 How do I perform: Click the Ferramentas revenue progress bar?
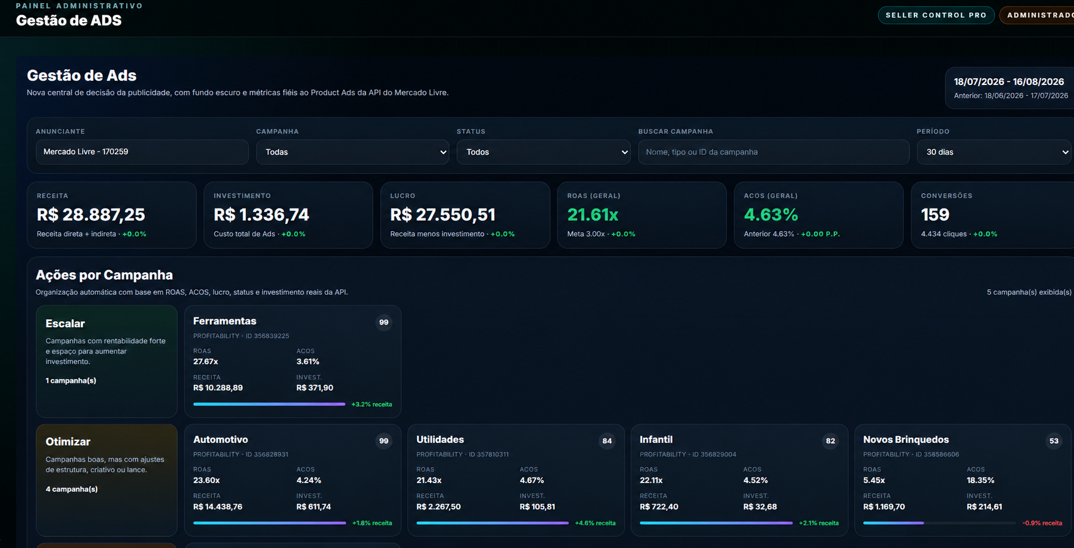(269, 404)
